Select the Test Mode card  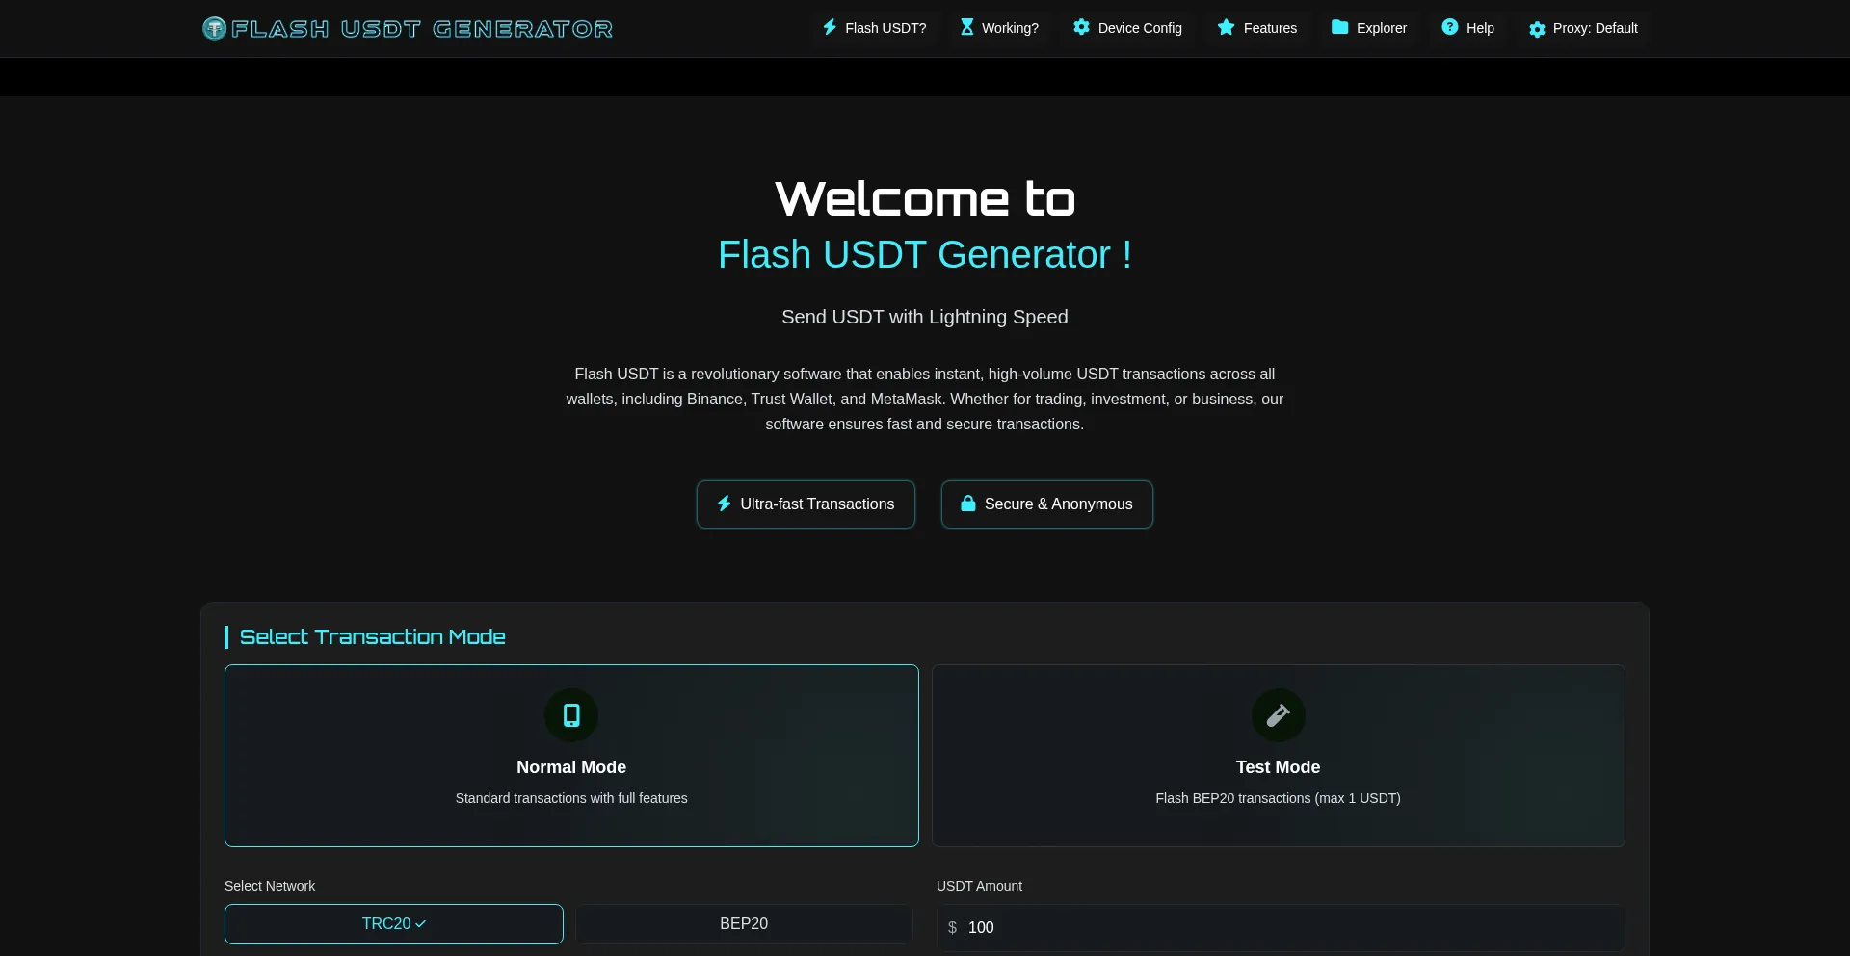[x=1278, y=756]
